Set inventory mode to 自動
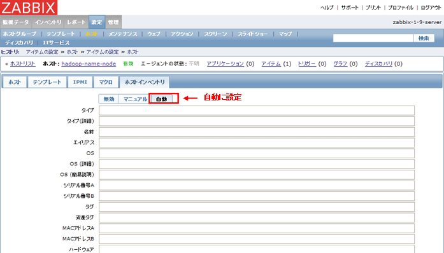 [161, 99]
